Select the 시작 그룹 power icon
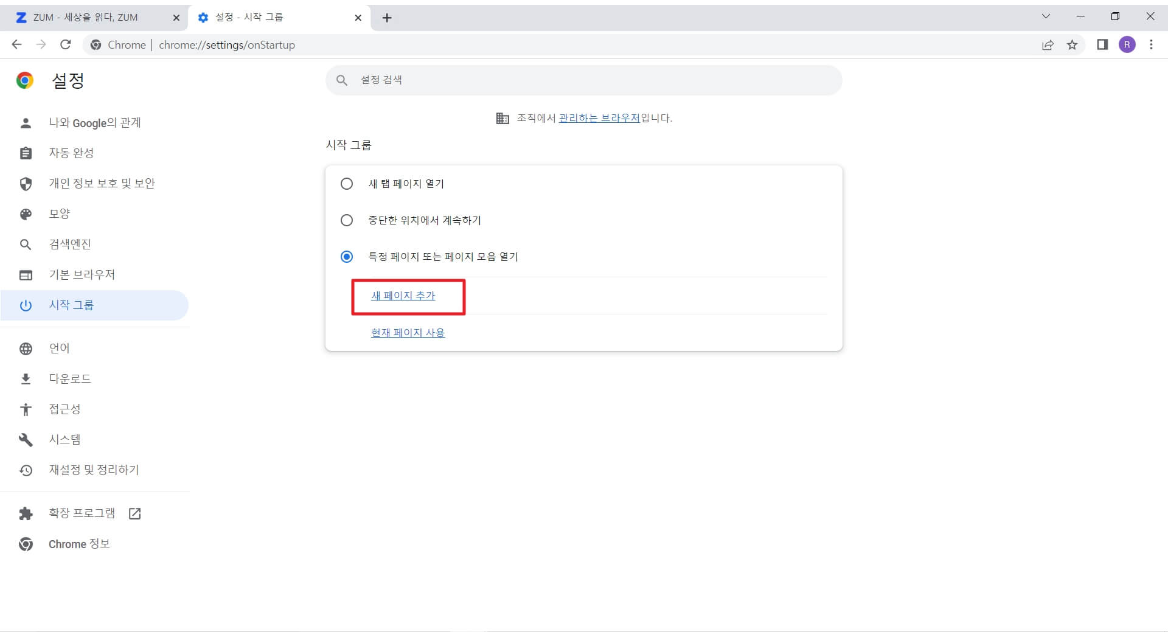 [26, 305]
